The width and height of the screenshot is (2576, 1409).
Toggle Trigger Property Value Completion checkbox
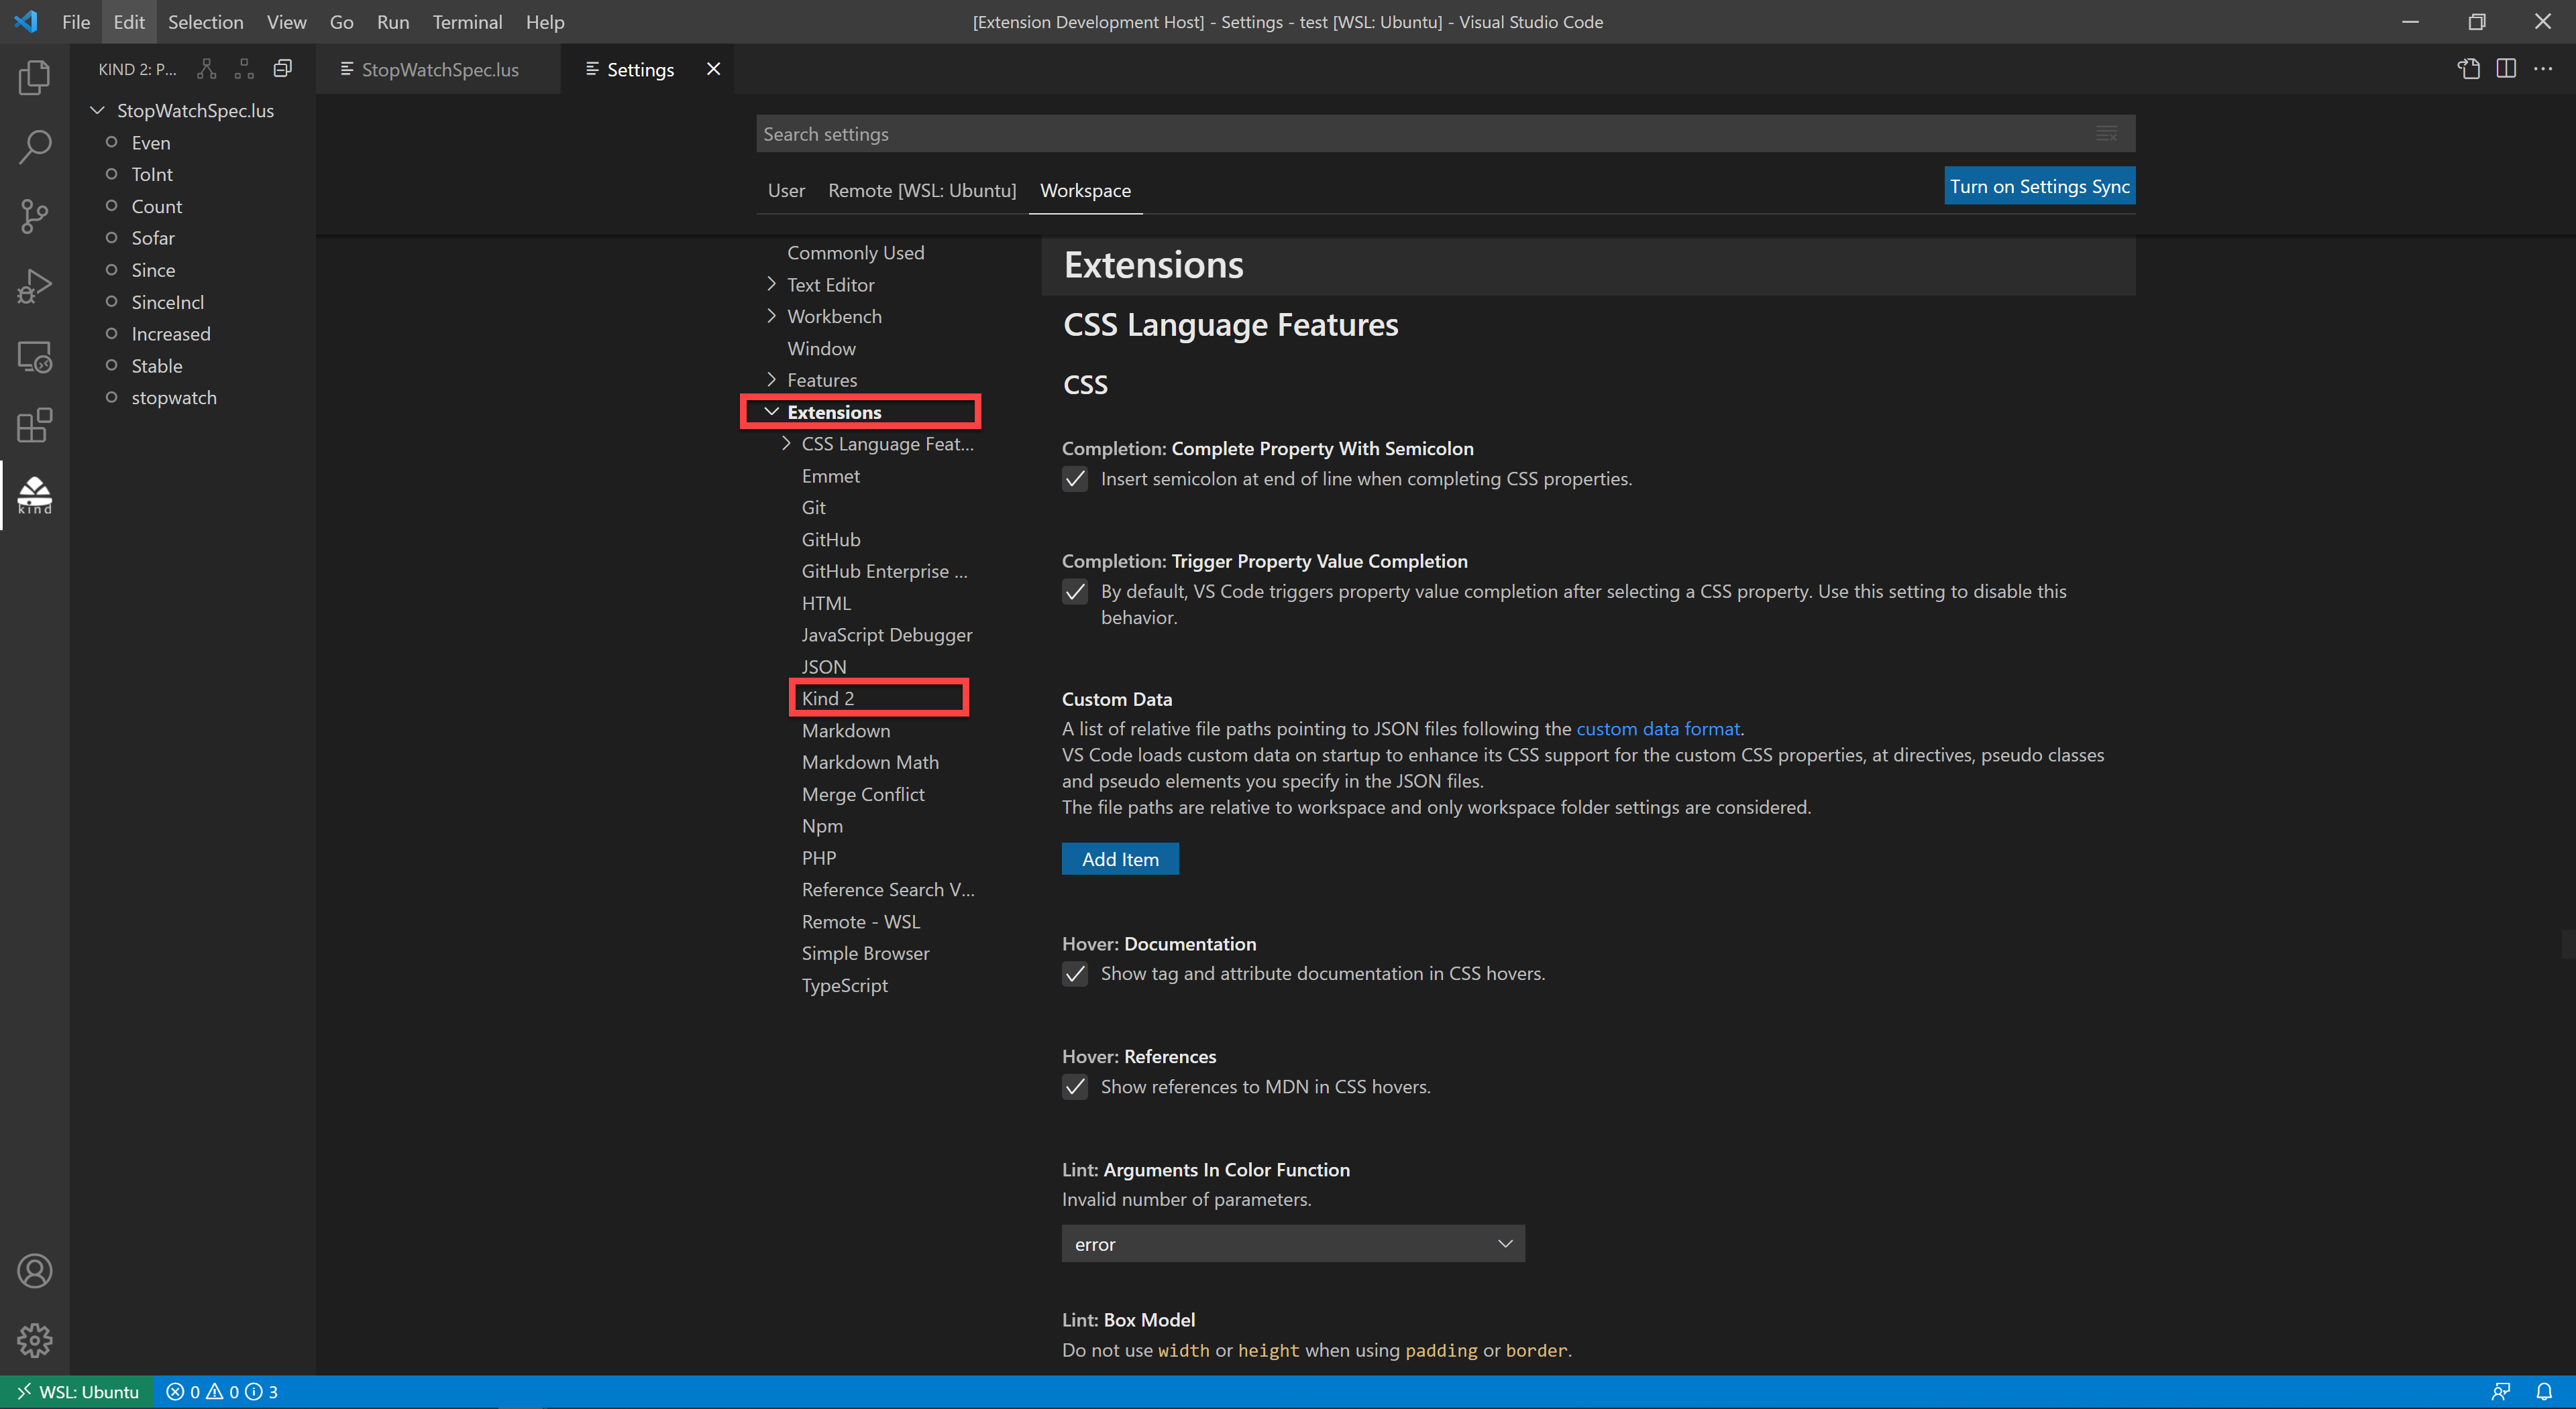pos(1075,592)
